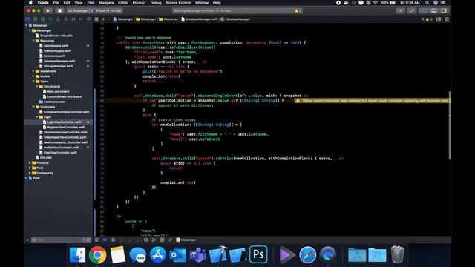The image size is (475, 267).
Task: Open the Breakpoint navigator icon
Action: [81, 19]
